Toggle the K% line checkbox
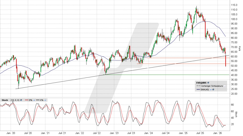243x136 pixels. 45,100
